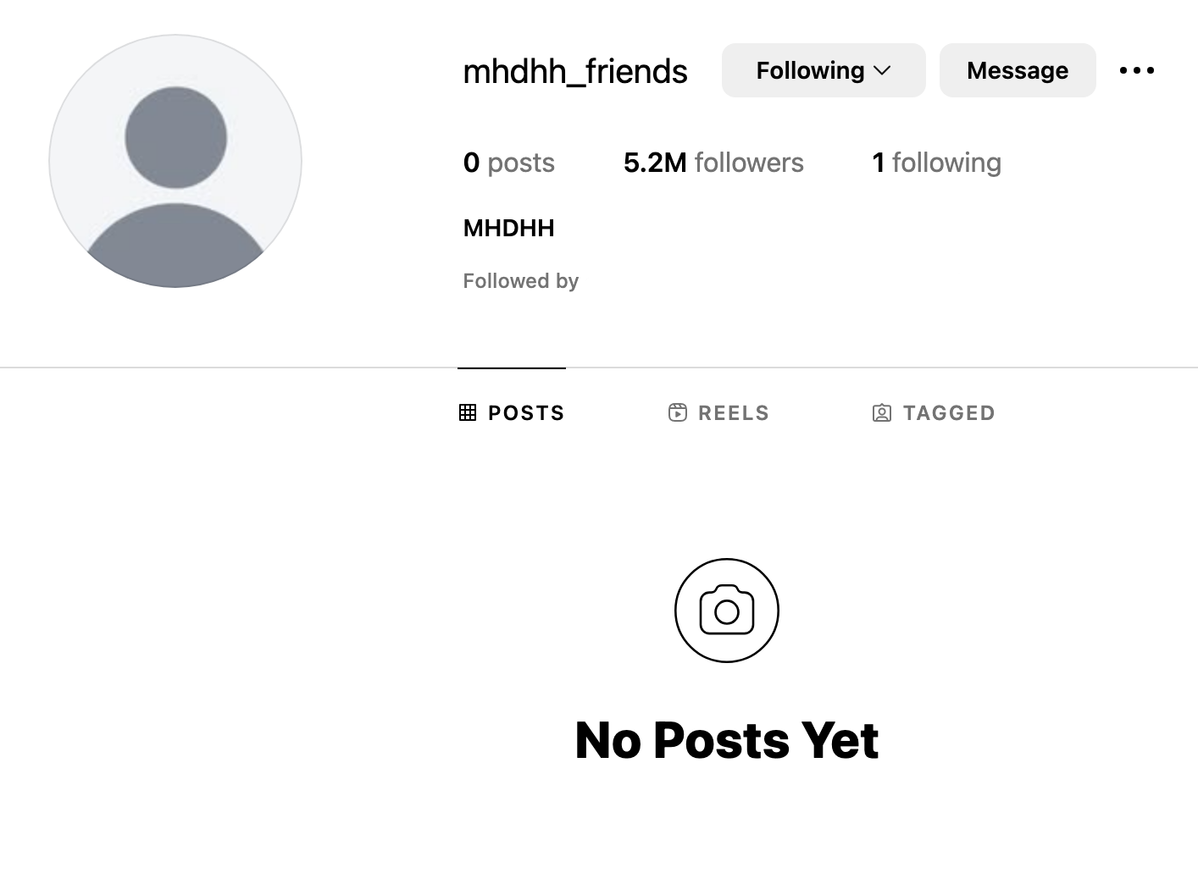The height and width of the screenshot is (890, 1198).
Task: Click the Reels clip icon
Action: pos(678,412)
